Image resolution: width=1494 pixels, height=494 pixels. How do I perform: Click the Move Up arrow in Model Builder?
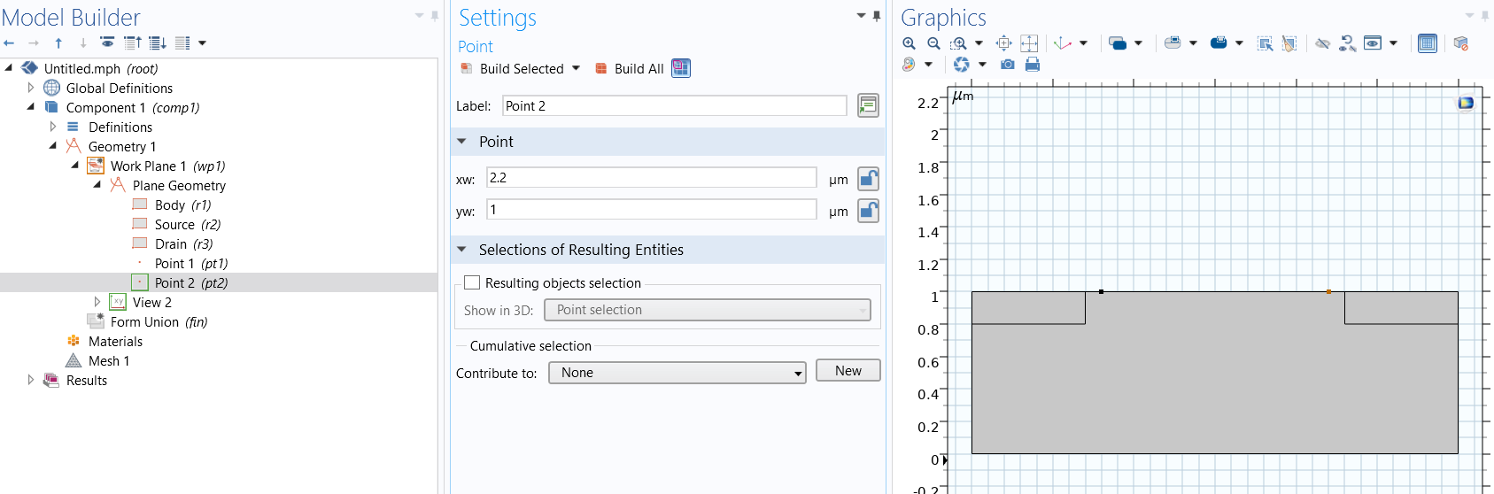pyautogui.click(x=58, y=42)
